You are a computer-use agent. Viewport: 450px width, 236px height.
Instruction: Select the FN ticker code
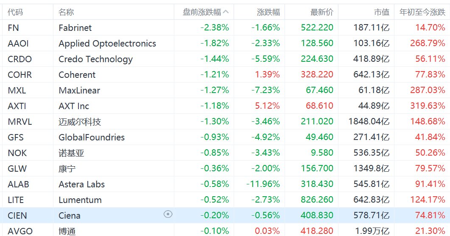[x=13, y=28]
